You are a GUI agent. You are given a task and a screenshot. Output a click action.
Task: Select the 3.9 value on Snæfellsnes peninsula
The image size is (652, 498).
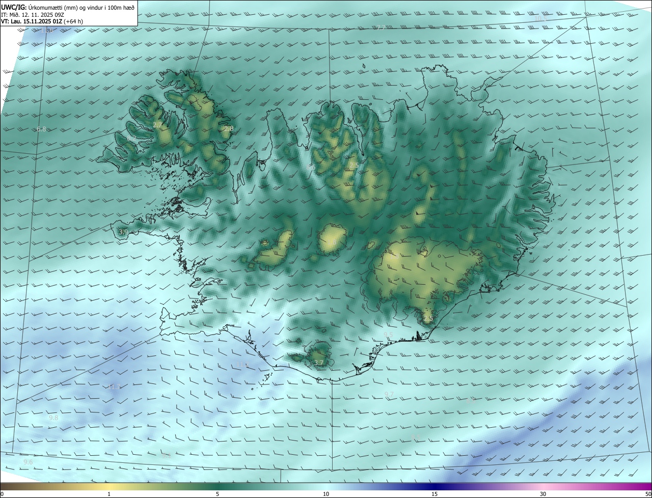tap(123, 232)
